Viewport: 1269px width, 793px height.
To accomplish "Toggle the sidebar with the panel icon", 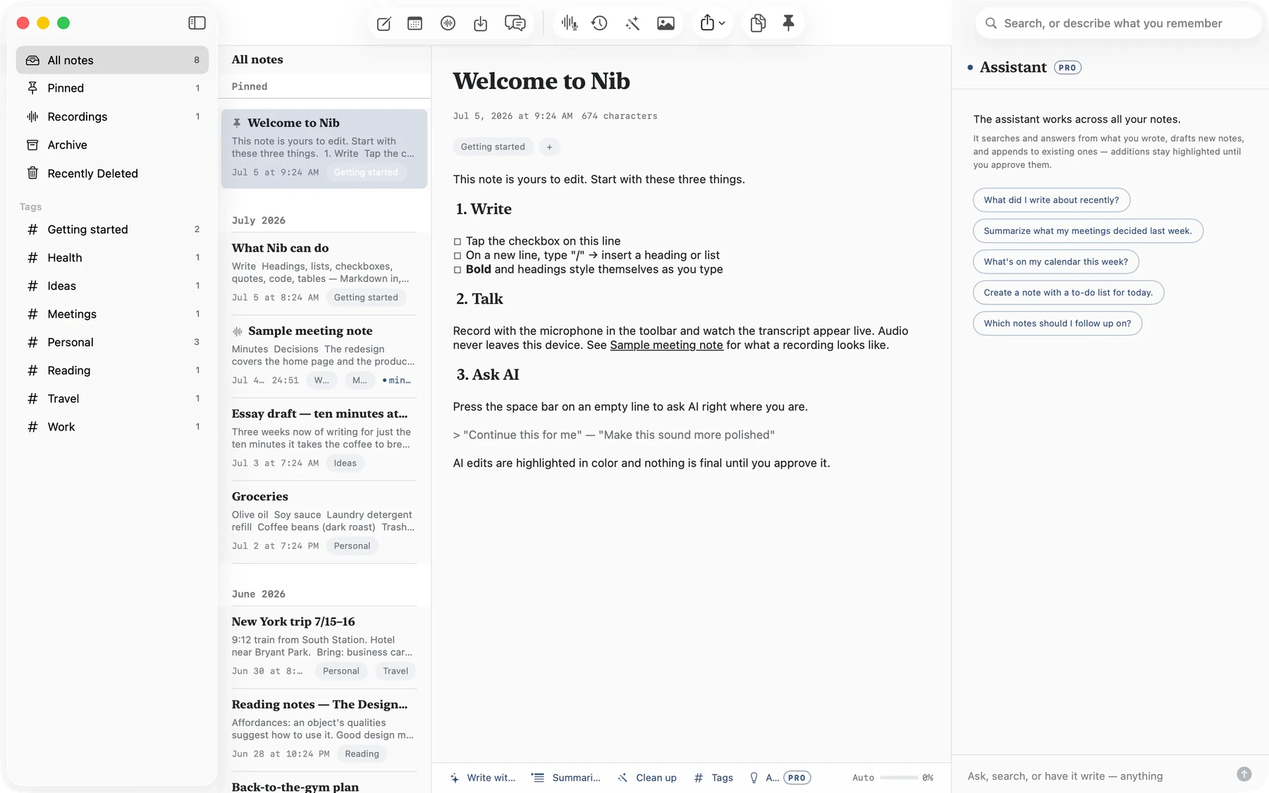I will [197, 23].
